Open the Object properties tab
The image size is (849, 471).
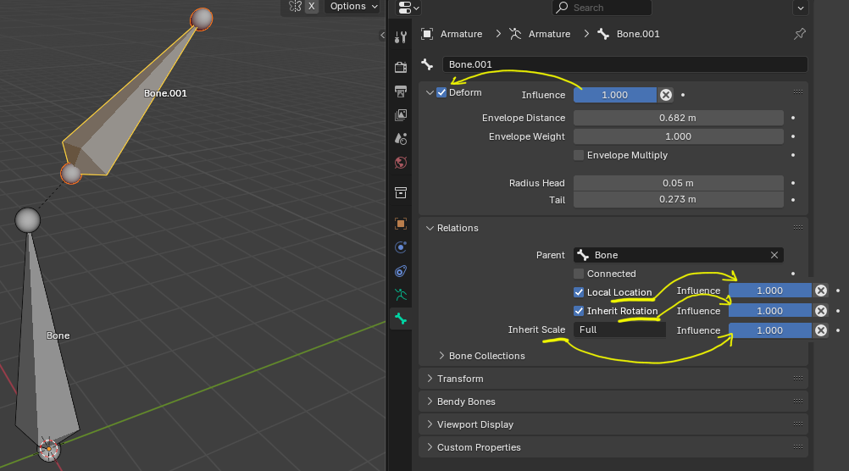coord(401,224)
